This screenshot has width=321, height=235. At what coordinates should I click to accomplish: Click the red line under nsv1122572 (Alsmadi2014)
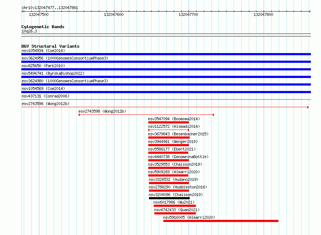coord(168,130)
